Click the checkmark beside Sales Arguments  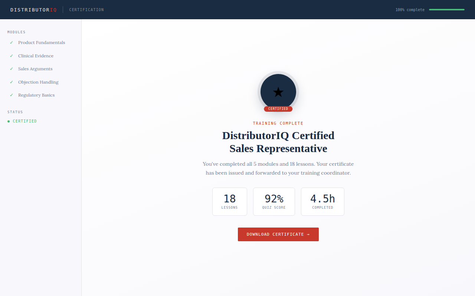coord(12,69)
